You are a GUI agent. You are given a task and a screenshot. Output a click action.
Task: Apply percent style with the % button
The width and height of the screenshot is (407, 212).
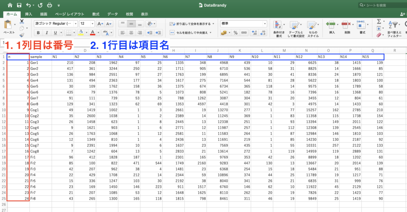coord(235,33)
